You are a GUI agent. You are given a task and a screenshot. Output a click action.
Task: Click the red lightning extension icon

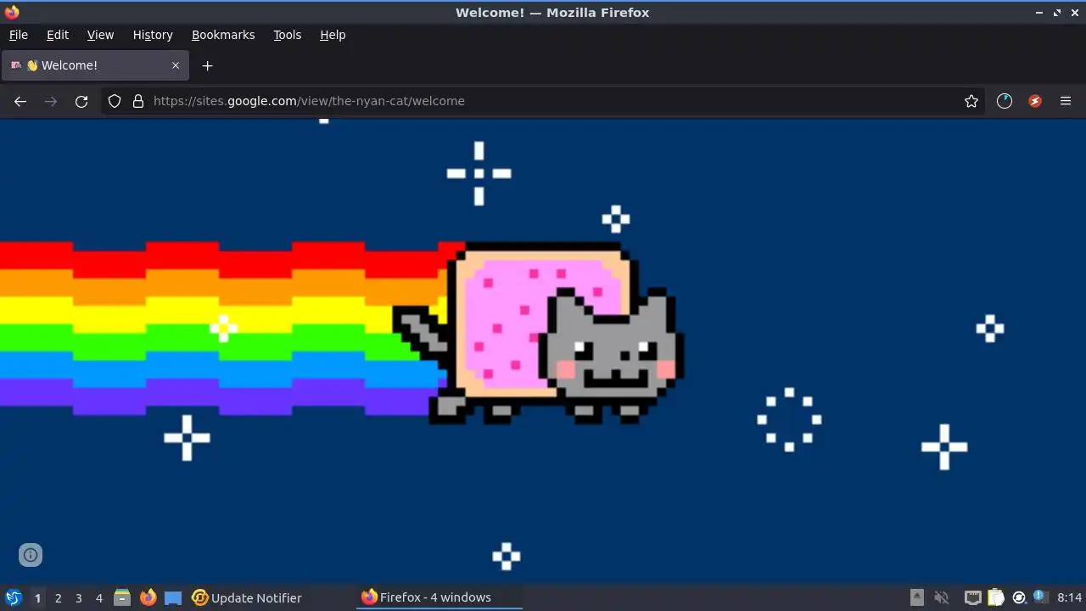1035,101
